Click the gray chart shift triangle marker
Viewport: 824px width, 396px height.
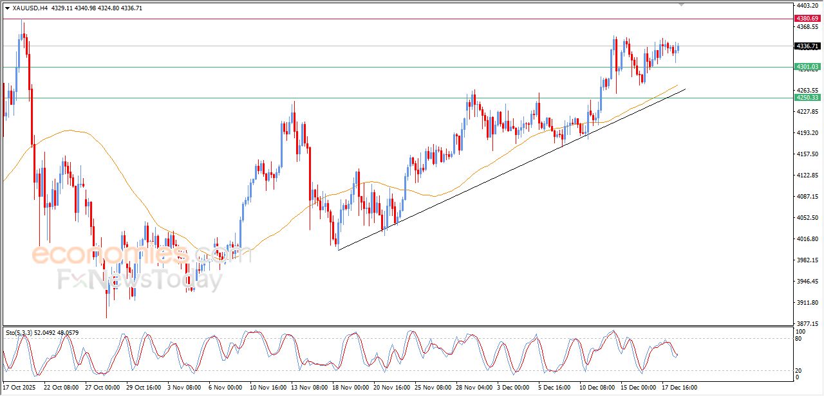click(x=682, y=5)
